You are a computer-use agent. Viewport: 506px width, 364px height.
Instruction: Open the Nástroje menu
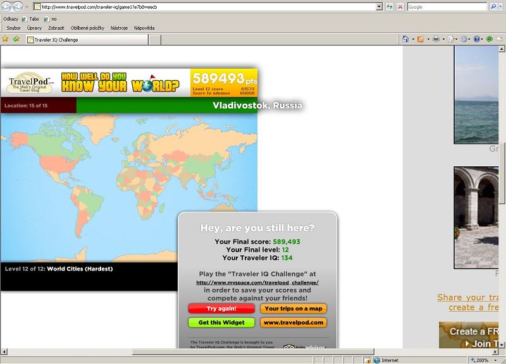(x=119, y=28)
